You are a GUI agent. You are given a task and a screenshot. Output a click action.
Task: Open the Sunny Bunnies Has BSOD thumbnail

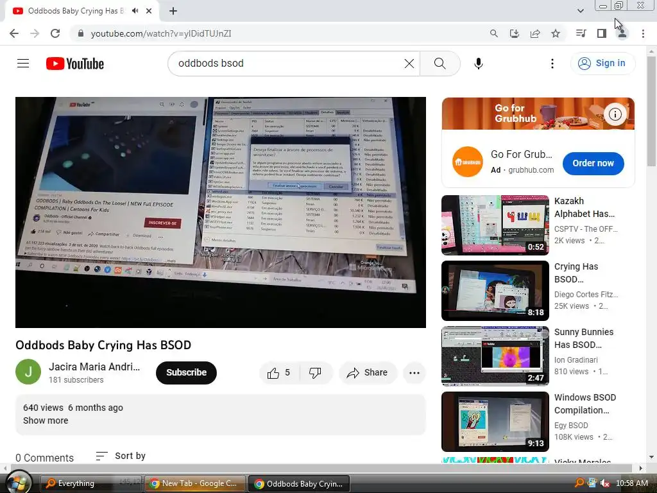(495, 356)
